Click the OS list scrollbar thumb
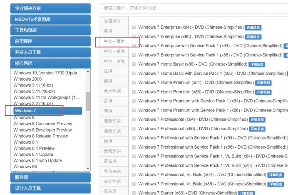Screen dimensions: 288x195 click(x=88, y=101)
